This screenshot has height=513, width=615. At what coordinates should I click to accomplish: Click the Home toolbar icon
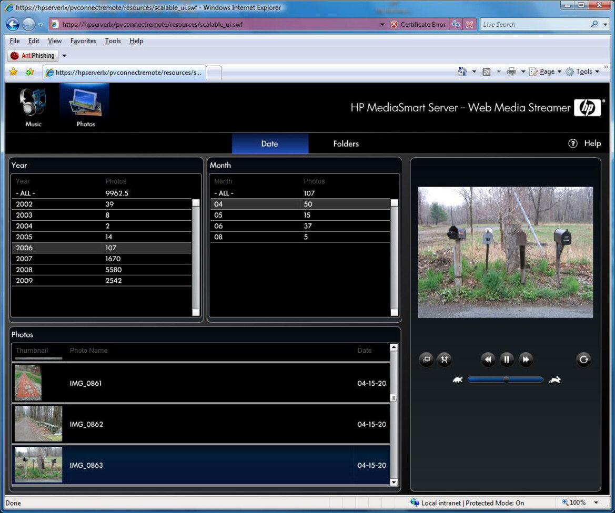(462, 71)
